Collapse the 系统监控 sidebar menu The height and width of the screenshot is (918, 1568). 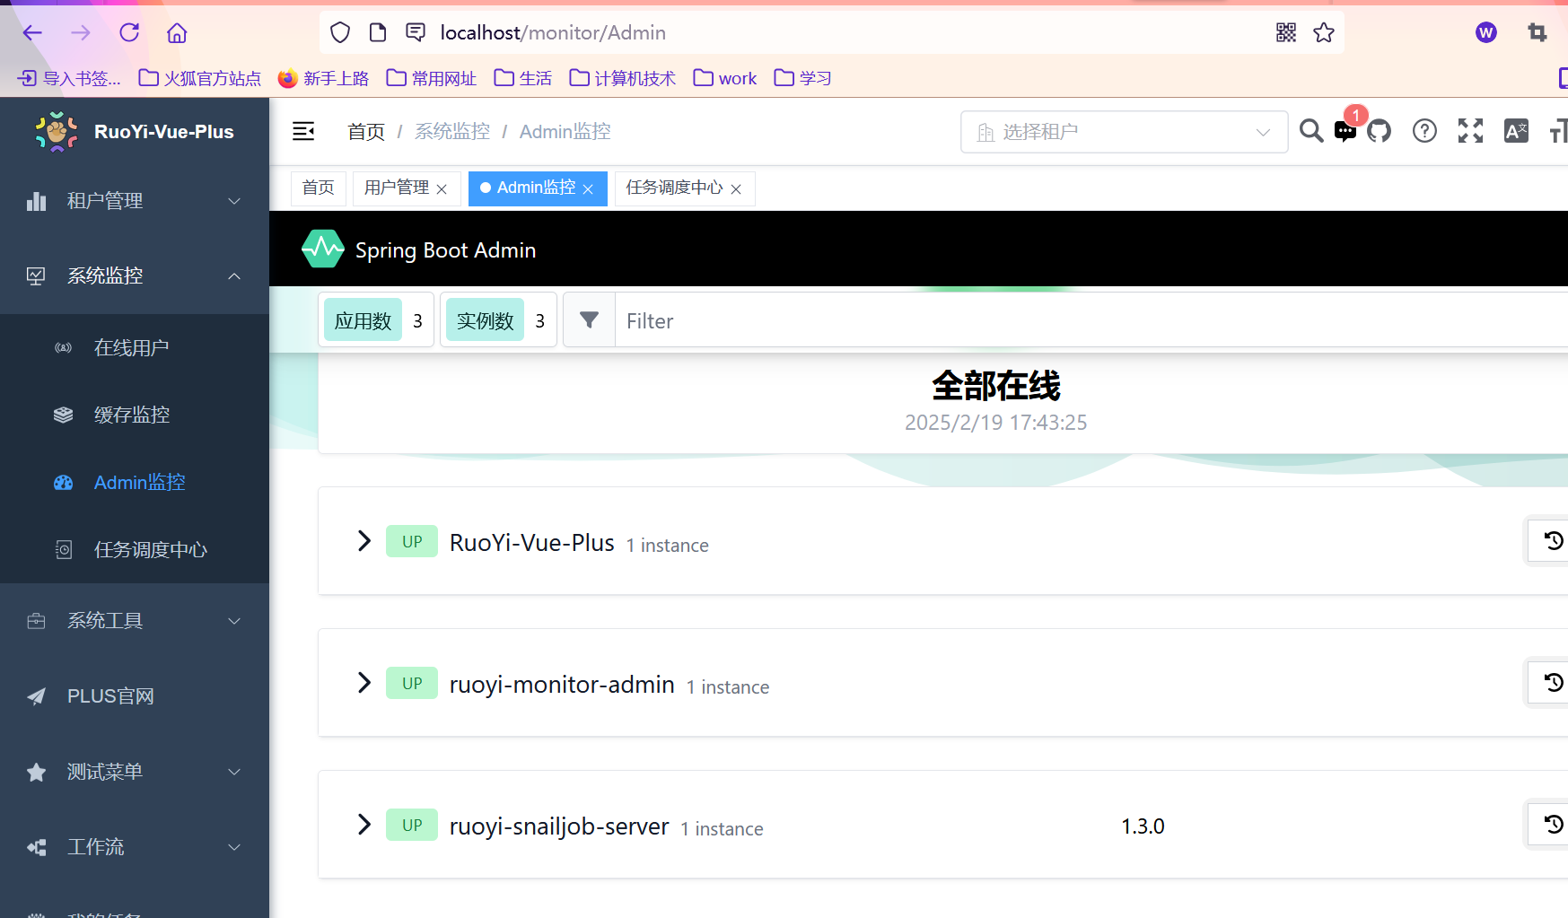coord(135,276)
